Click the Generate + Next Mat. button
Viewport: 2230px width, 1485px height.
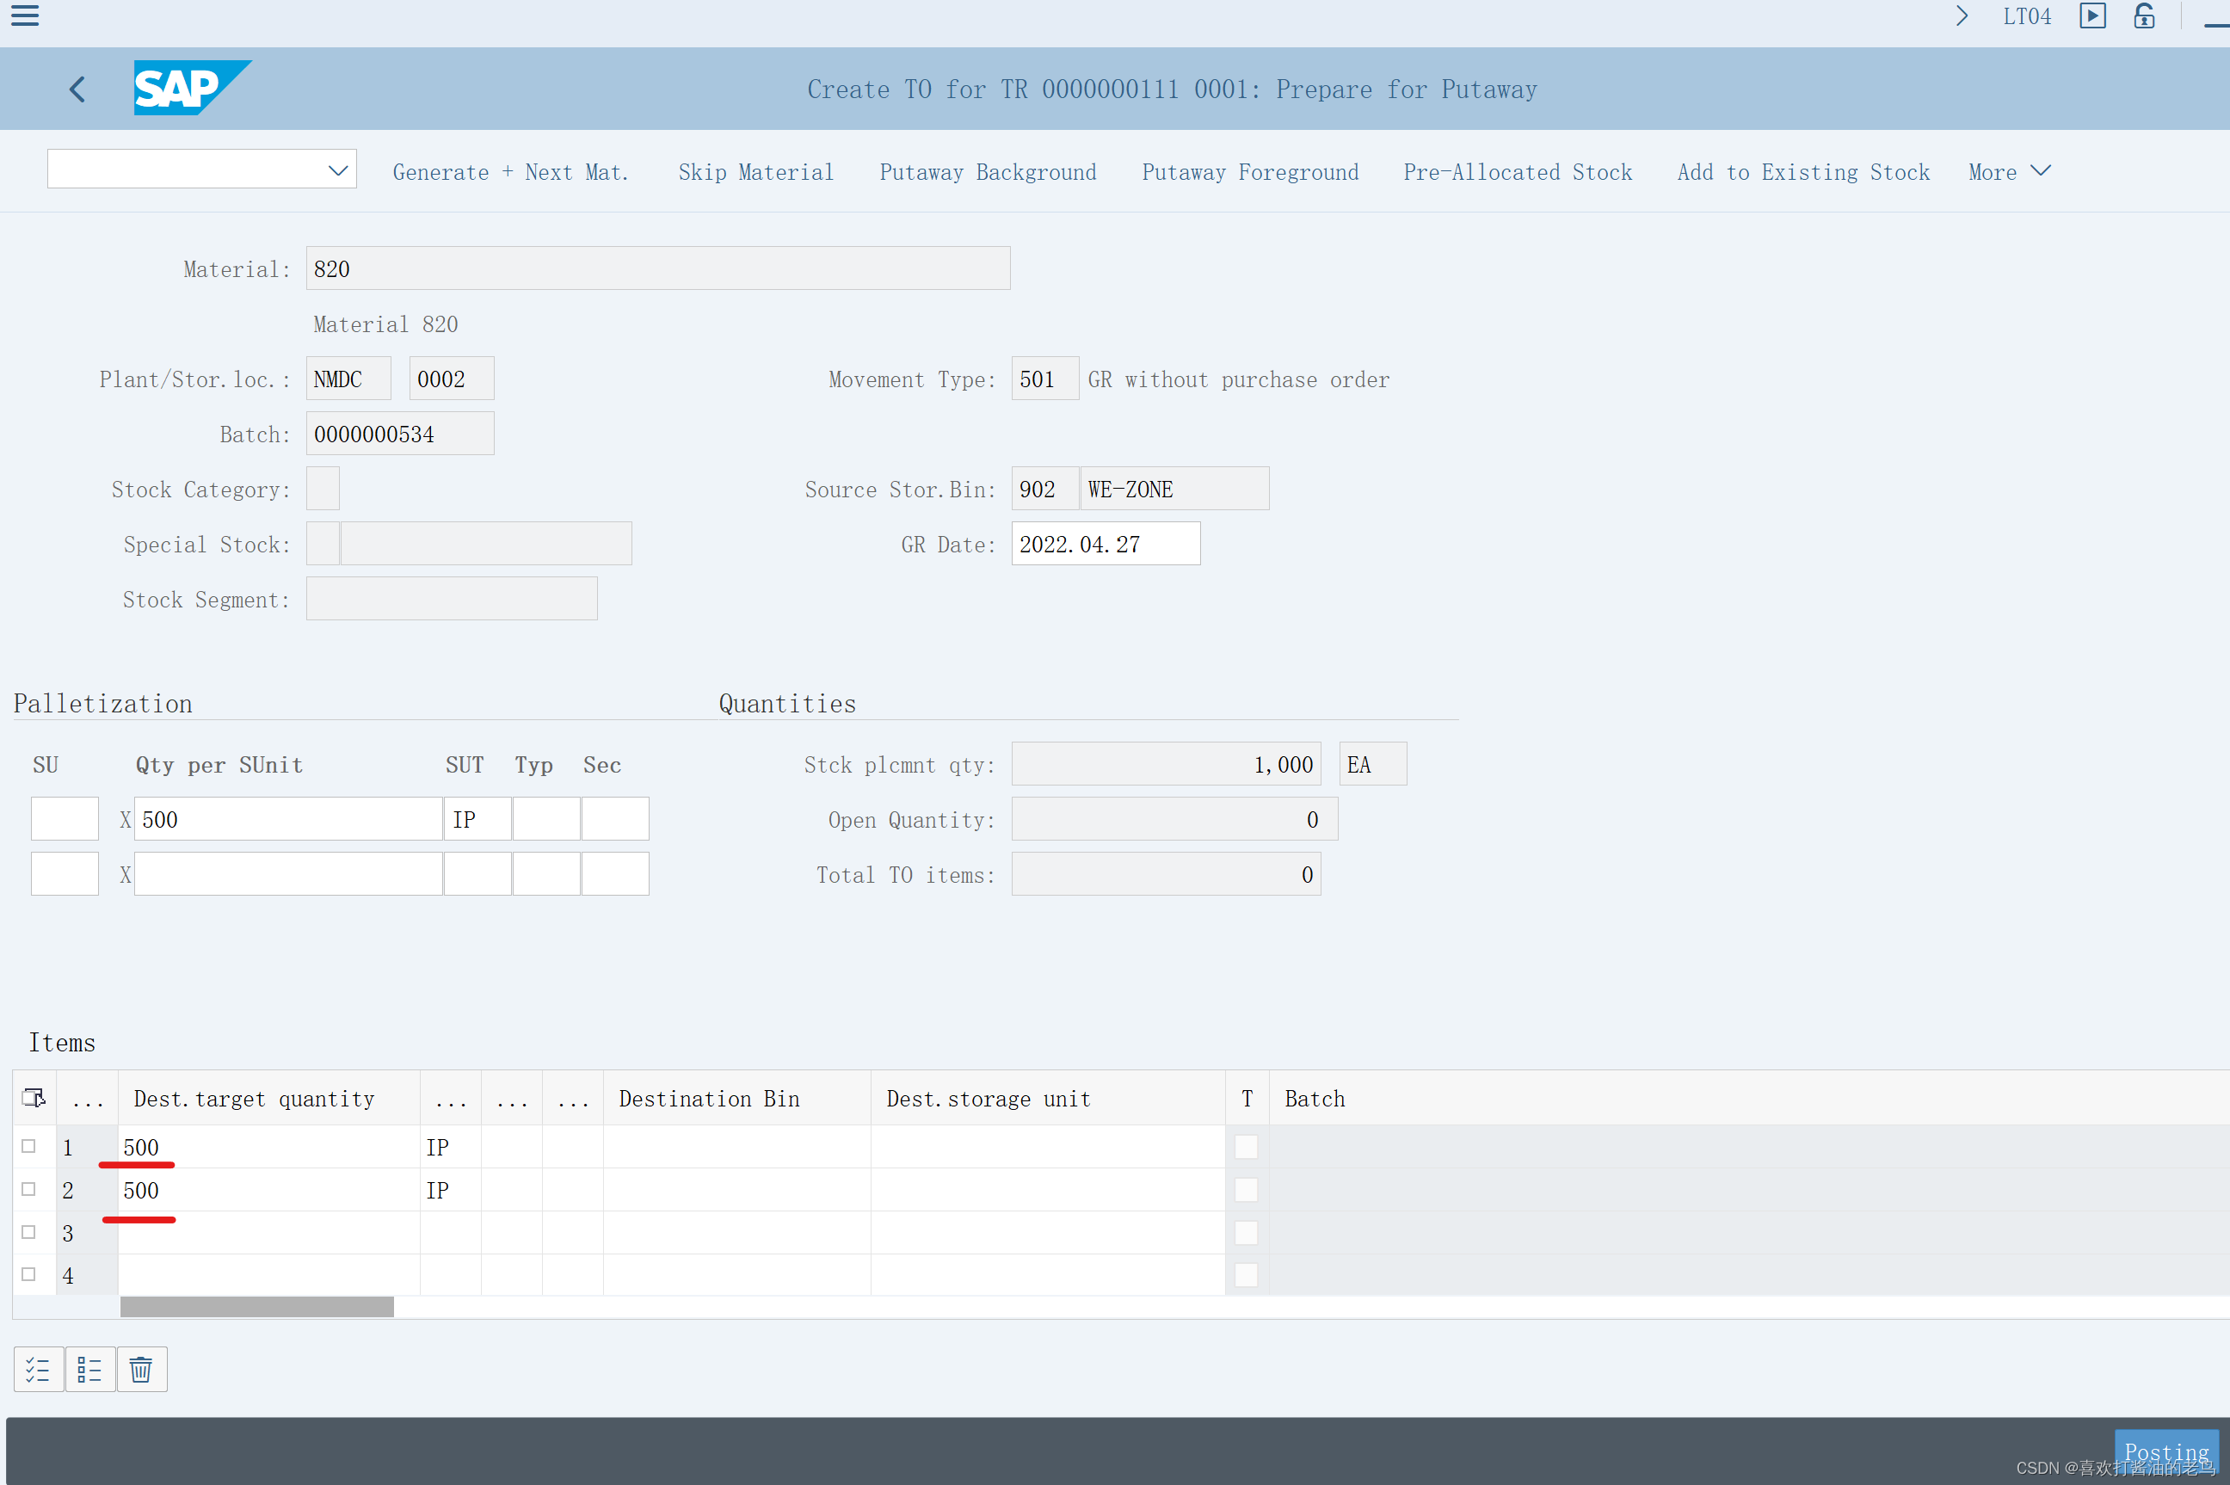point(510,170)
